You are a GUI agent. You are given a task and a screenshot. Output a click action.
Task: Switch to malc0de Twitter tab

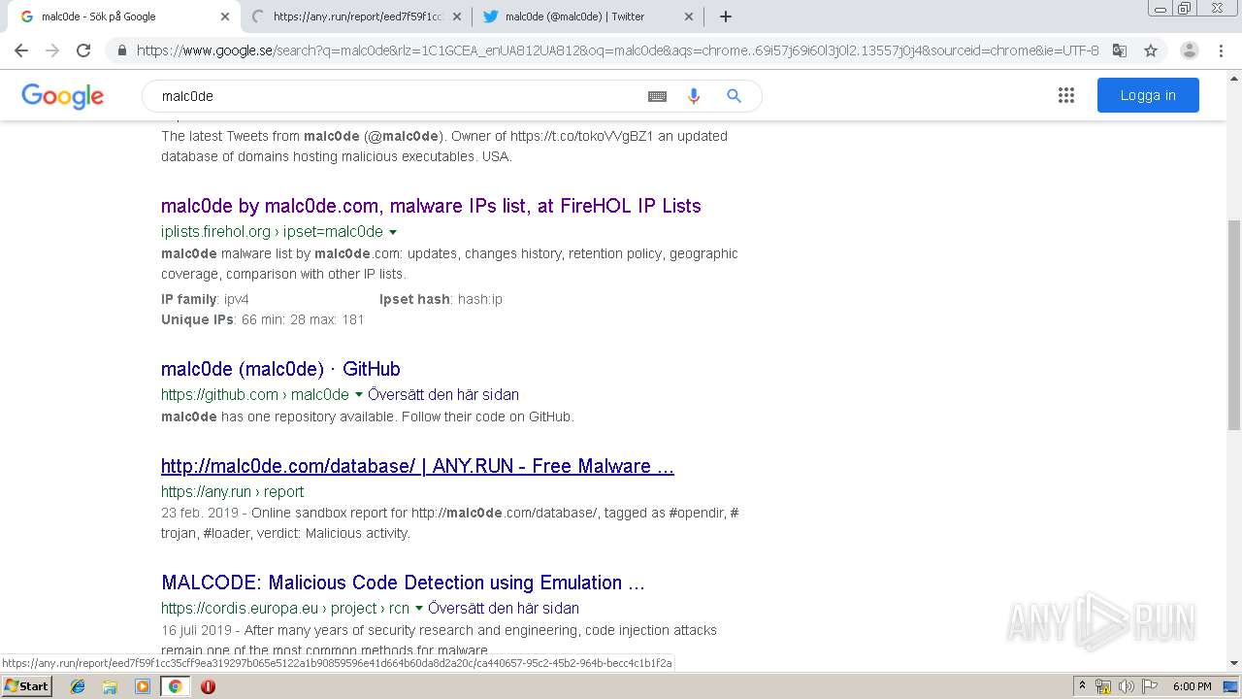click(x=588, y=17)
